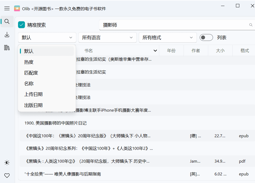Open the bookshelf library view
Viewport: 255px width, 183px height.
[x=7, y=48]
